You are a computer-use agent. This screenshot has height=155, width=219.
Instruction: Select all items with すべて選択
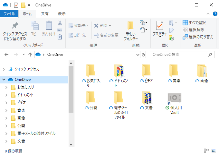(x=194, y=23)
